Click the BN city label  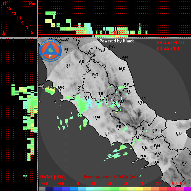click(x=157, y=146)
